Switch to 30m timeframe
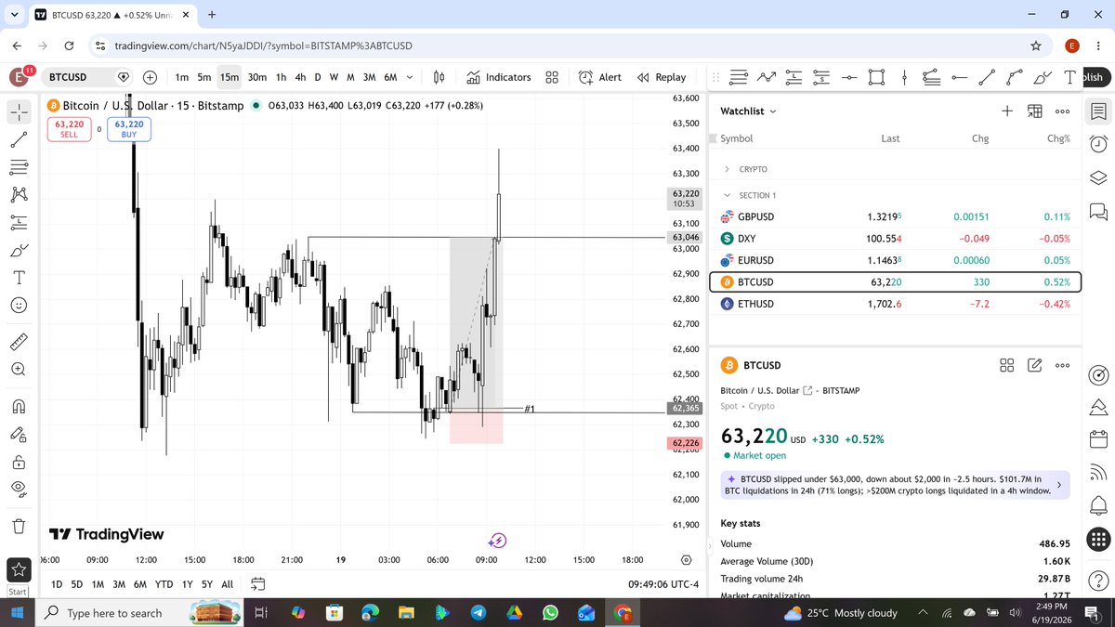The height and width of the screenshot is (627, 1115). click(257, 77)
